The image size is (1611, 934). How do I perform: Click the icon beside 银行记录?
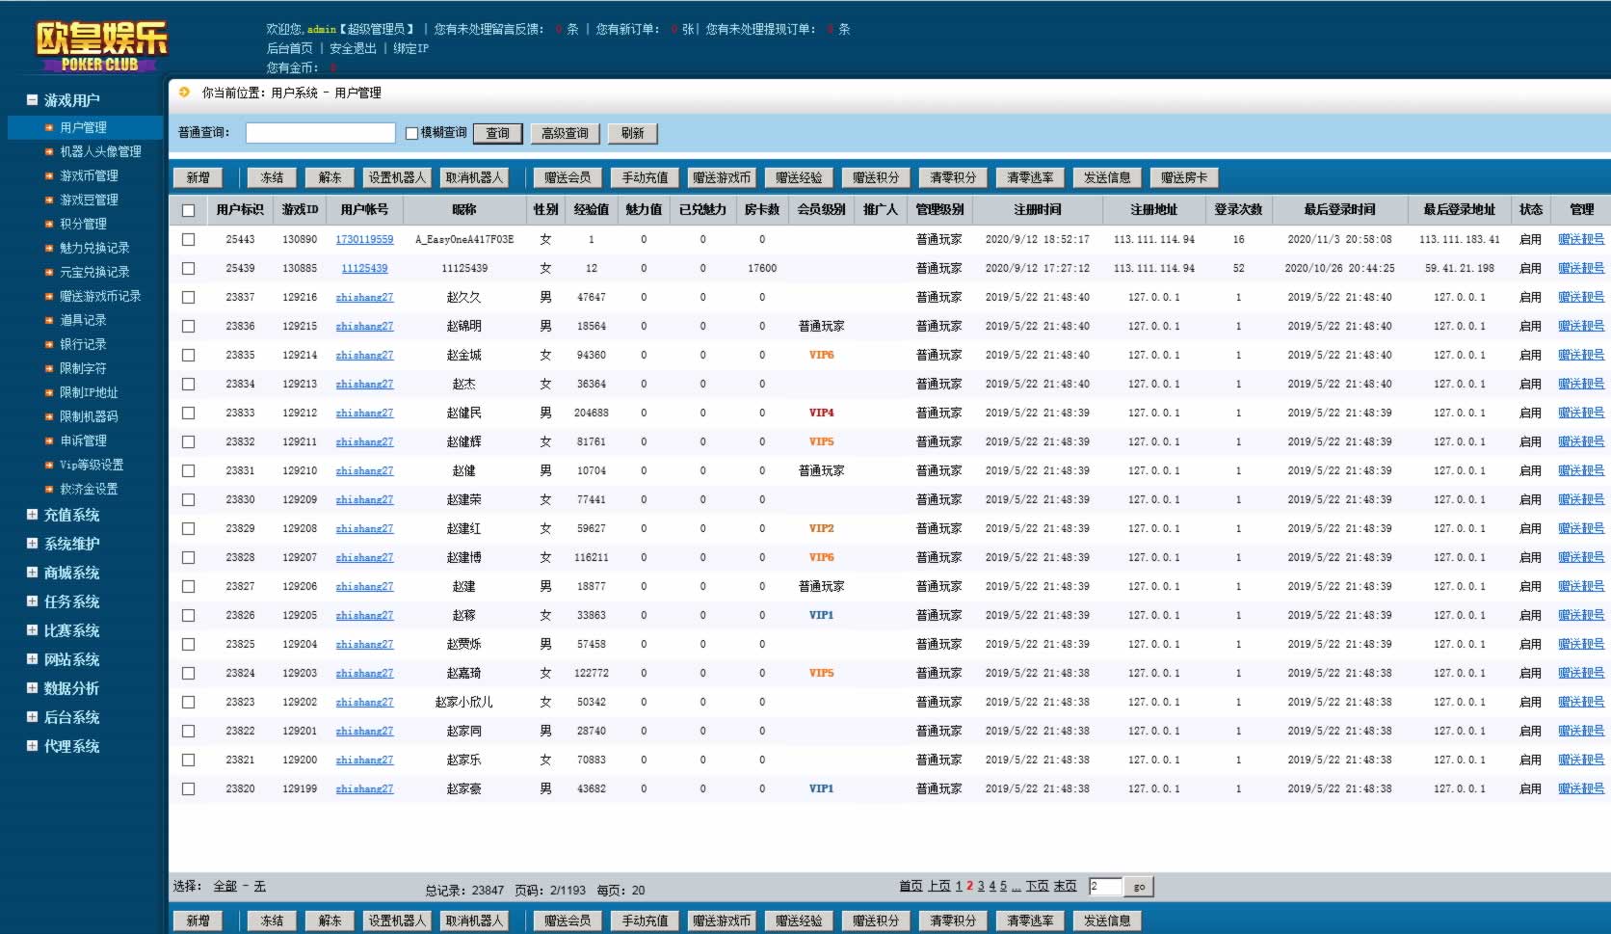pos(49,344)
